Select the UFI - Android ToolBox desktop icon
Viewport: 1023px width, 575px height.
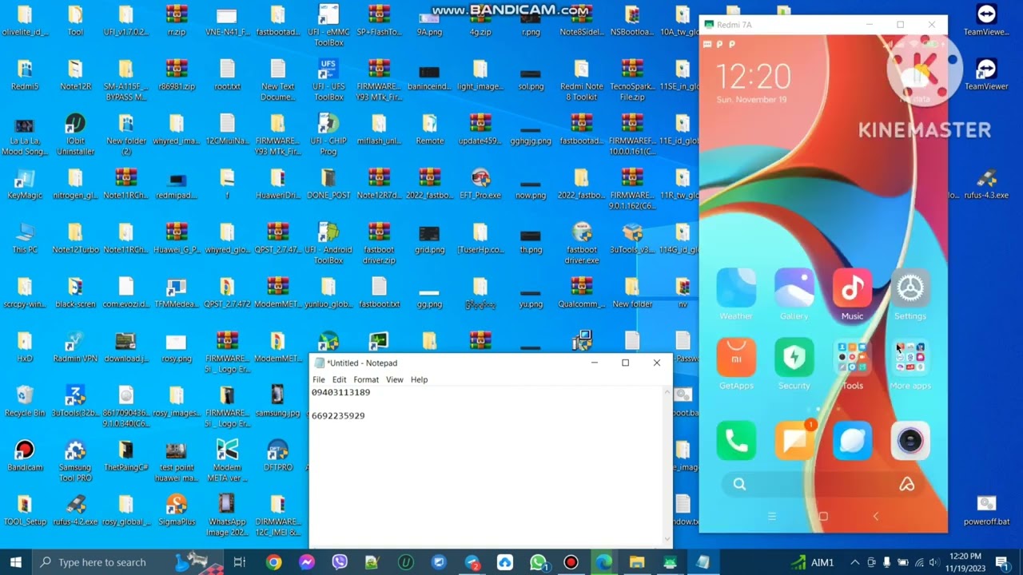[328, 243]
